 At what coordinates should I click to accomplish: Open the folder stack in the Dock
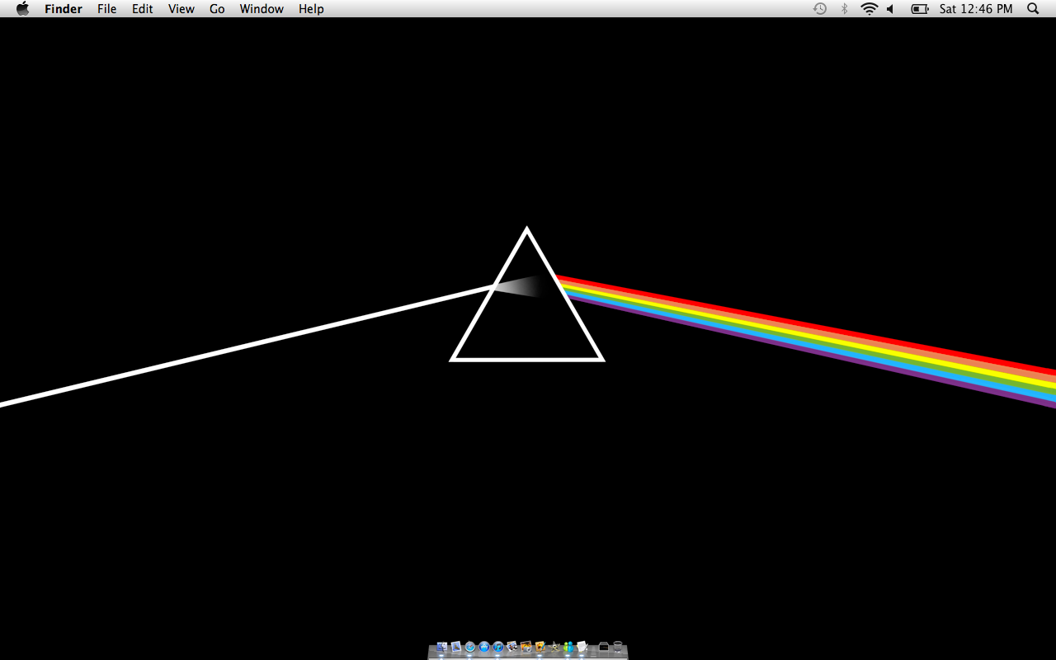604,647
